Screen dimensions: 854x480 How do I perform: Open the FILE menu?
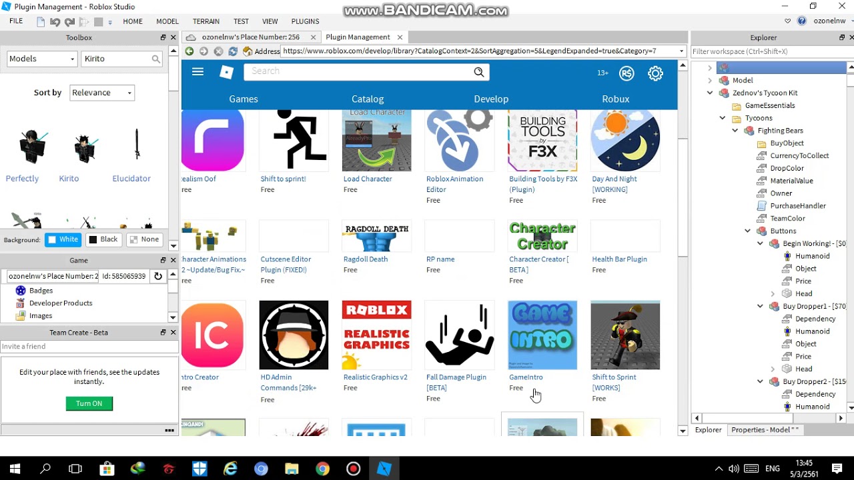pos(16,21)
